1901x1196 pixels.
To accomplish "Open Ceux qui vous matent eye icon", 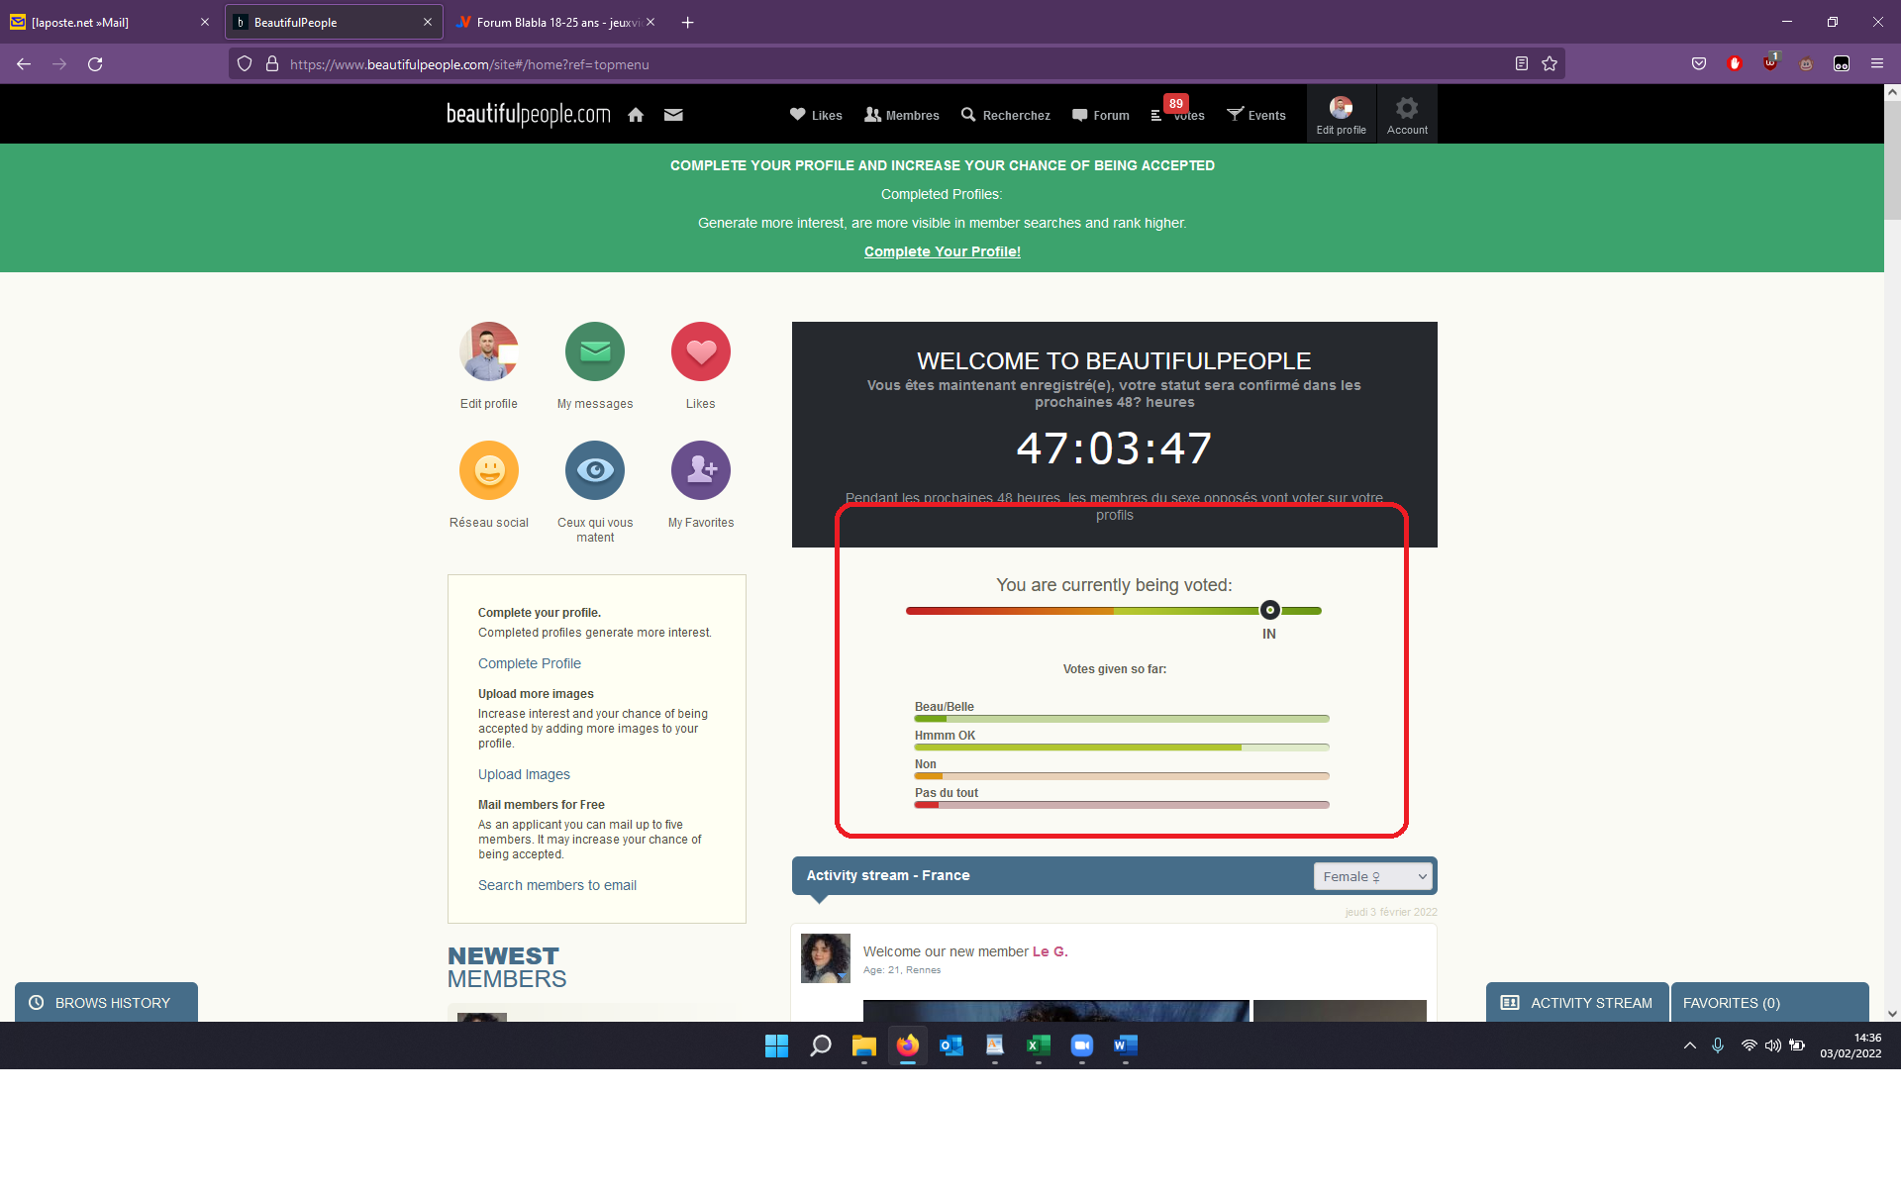I will (594, 470).
